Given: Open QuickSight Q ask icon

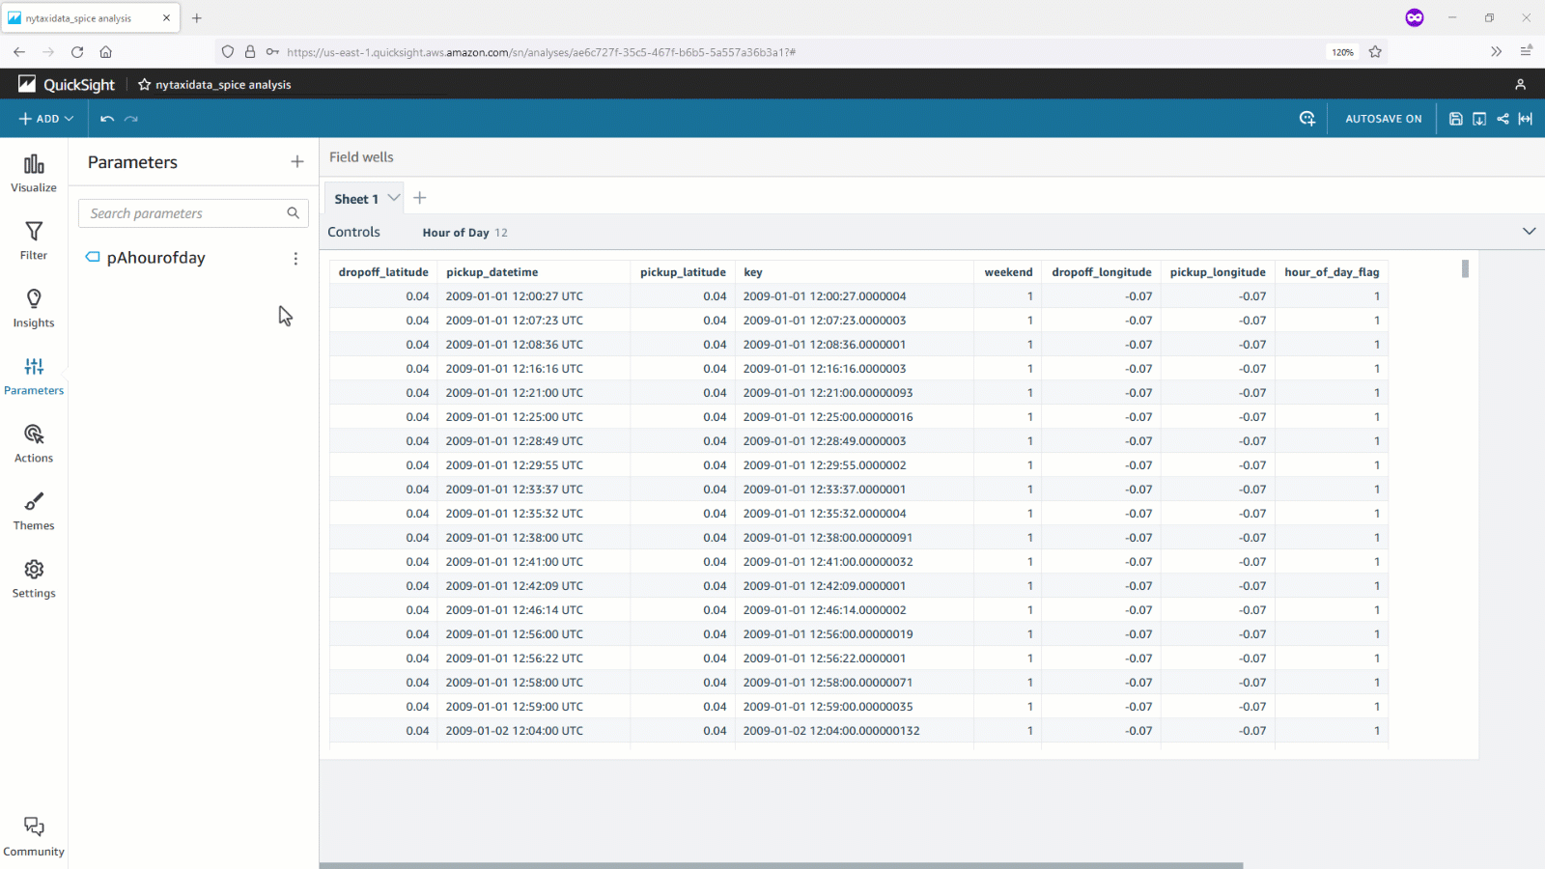Looking at the screenshot, I should 1306,118.
